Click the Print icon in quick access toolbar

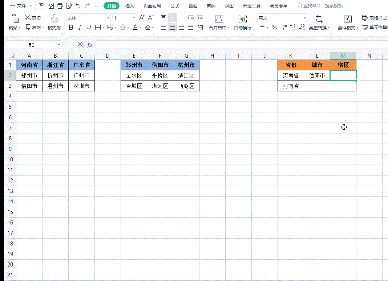pyautogui.click(x=60, y=6)
